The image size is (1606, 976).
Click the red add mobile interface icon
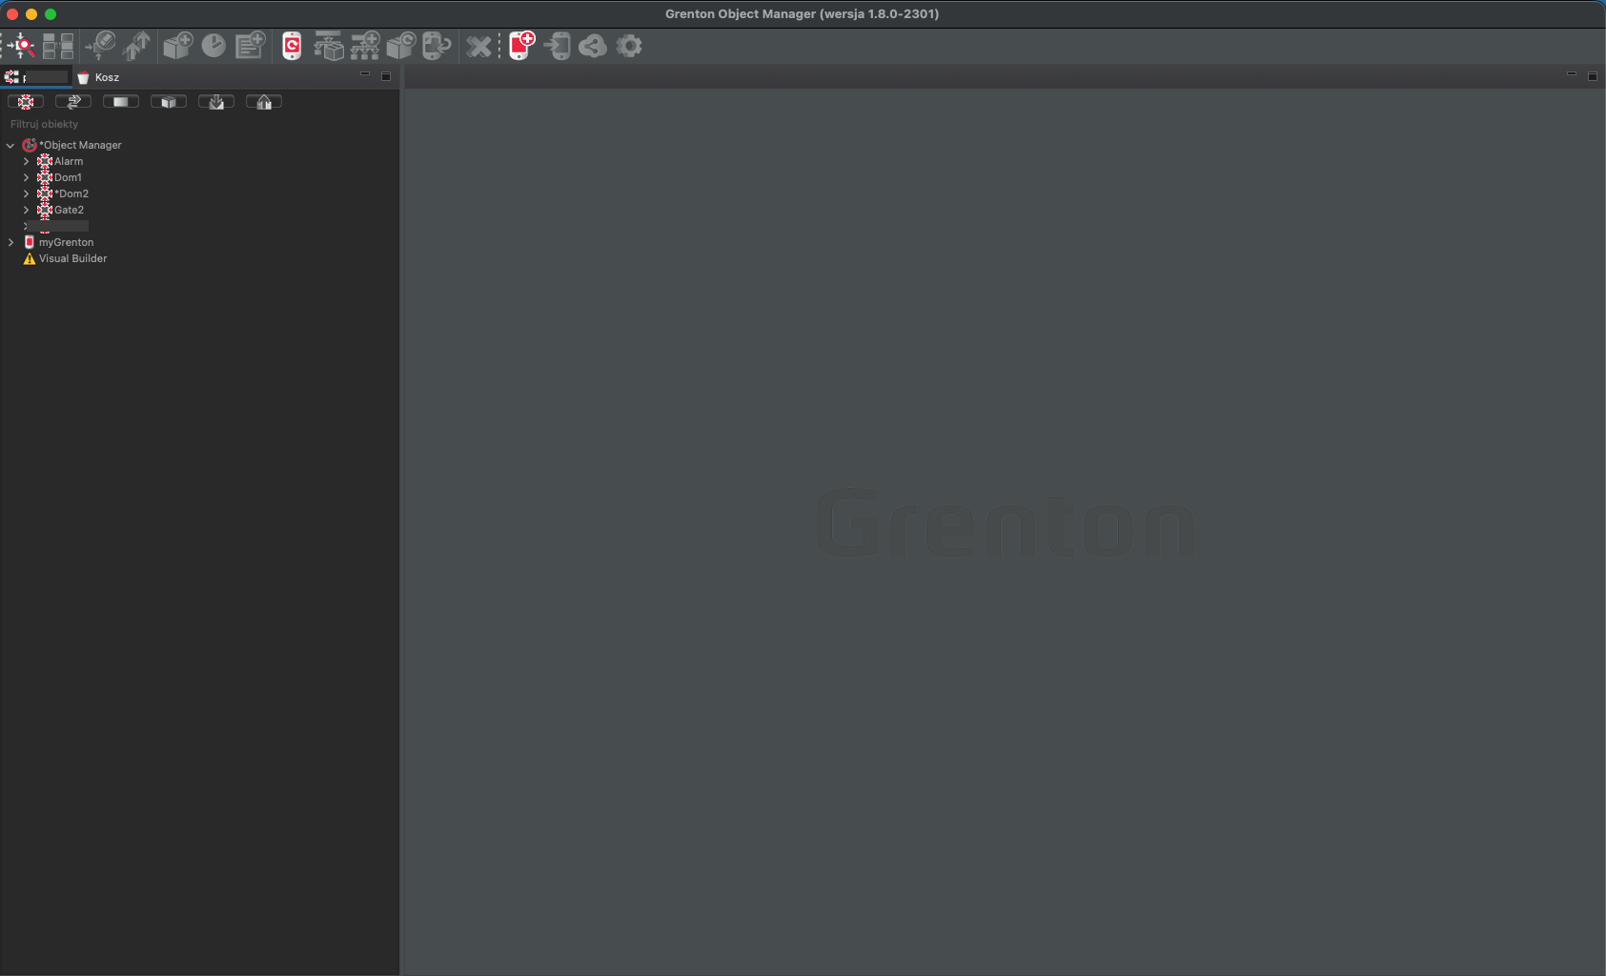tap(522, 45)
